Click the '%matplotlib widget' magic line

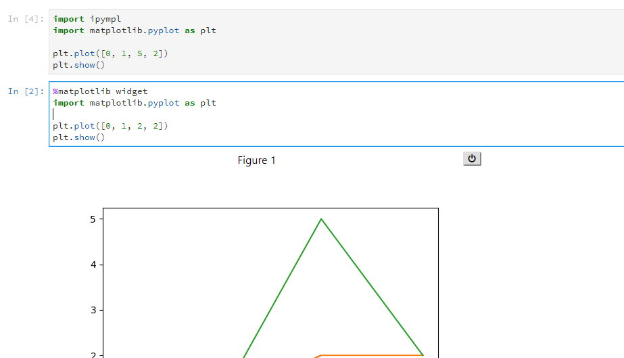100,91
